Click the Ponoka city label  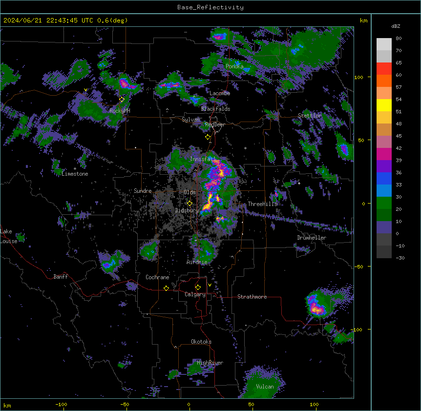tap(234, 66)
